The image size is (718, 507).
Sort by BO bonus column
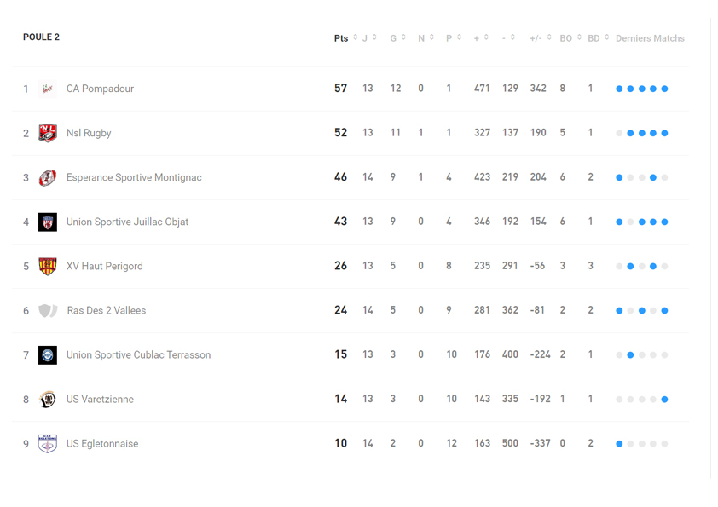click(x=570, y=38)
